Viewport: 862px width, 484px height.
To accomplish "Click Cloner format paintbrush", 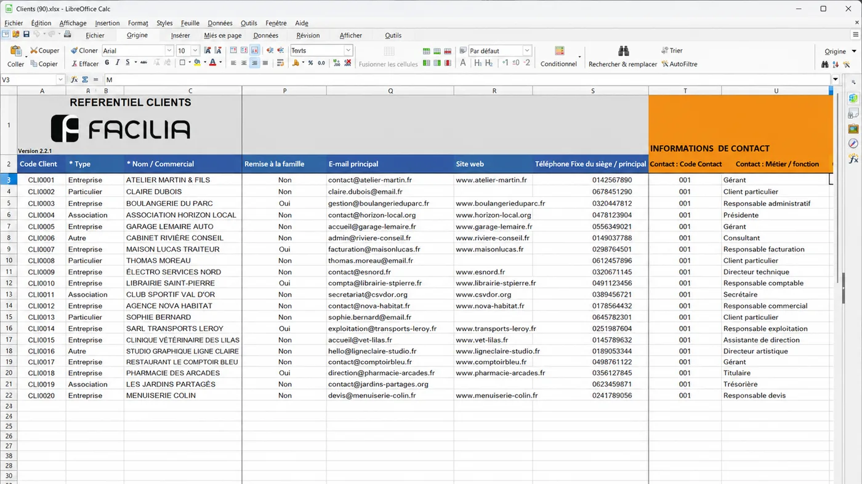I will click(84, 50).
